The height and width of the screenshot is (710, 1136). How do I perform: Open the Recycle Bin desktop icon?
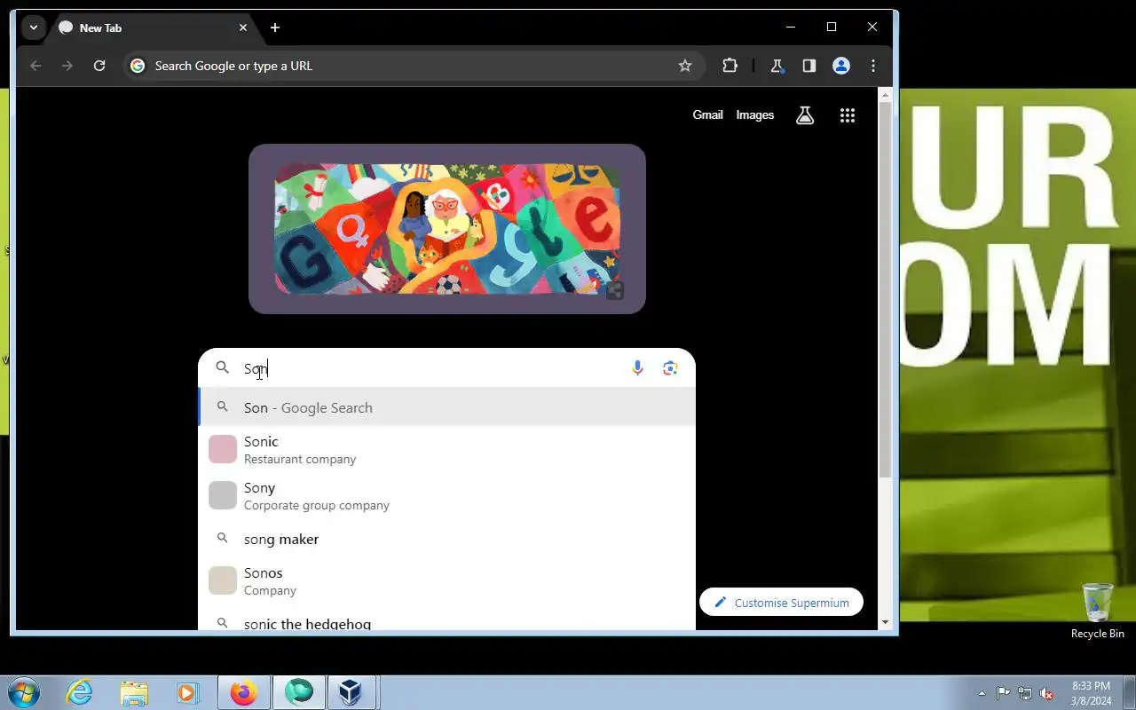pos(1098,611)
